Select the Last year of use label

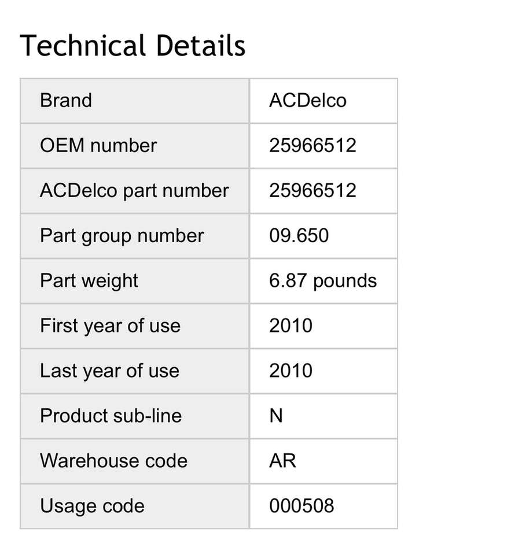tap(109, 371)
